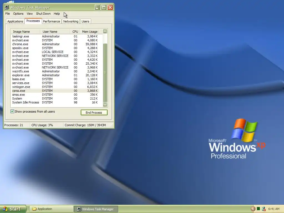Sort by the Image Name column header

click(25, 32)
